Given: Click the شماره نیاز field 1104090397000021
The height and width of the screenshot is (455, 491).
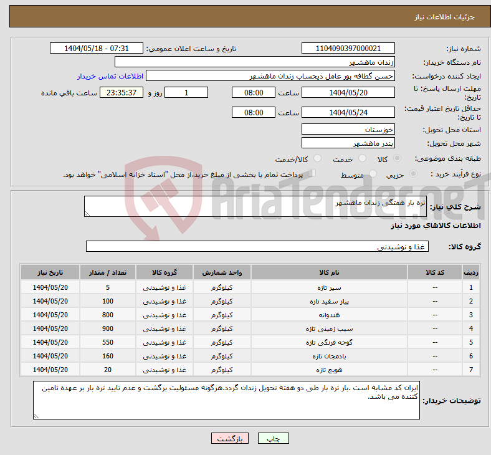Looking at the screenshot, I should (x=348, y=48).
